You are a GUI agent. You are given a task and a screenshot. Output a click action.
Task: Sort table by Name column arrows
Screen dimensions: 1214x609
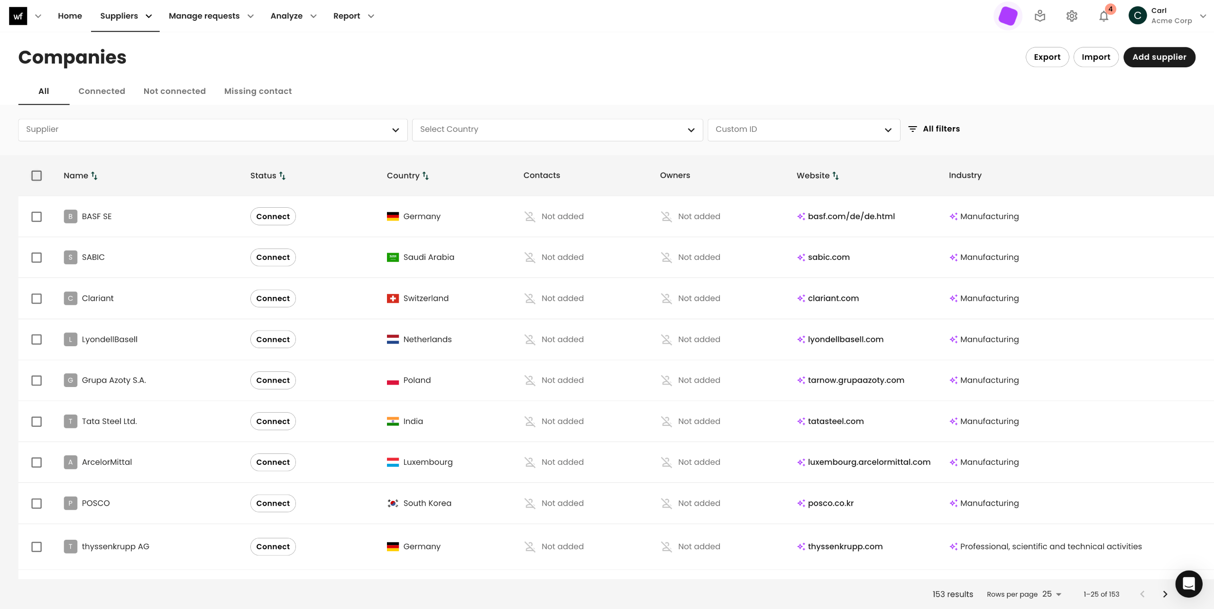click(94, 175)
